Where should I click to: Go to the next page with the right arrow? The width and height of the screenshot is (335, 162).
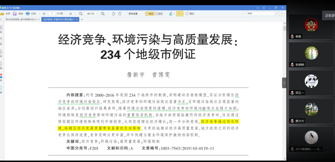[x=70, y=14]
